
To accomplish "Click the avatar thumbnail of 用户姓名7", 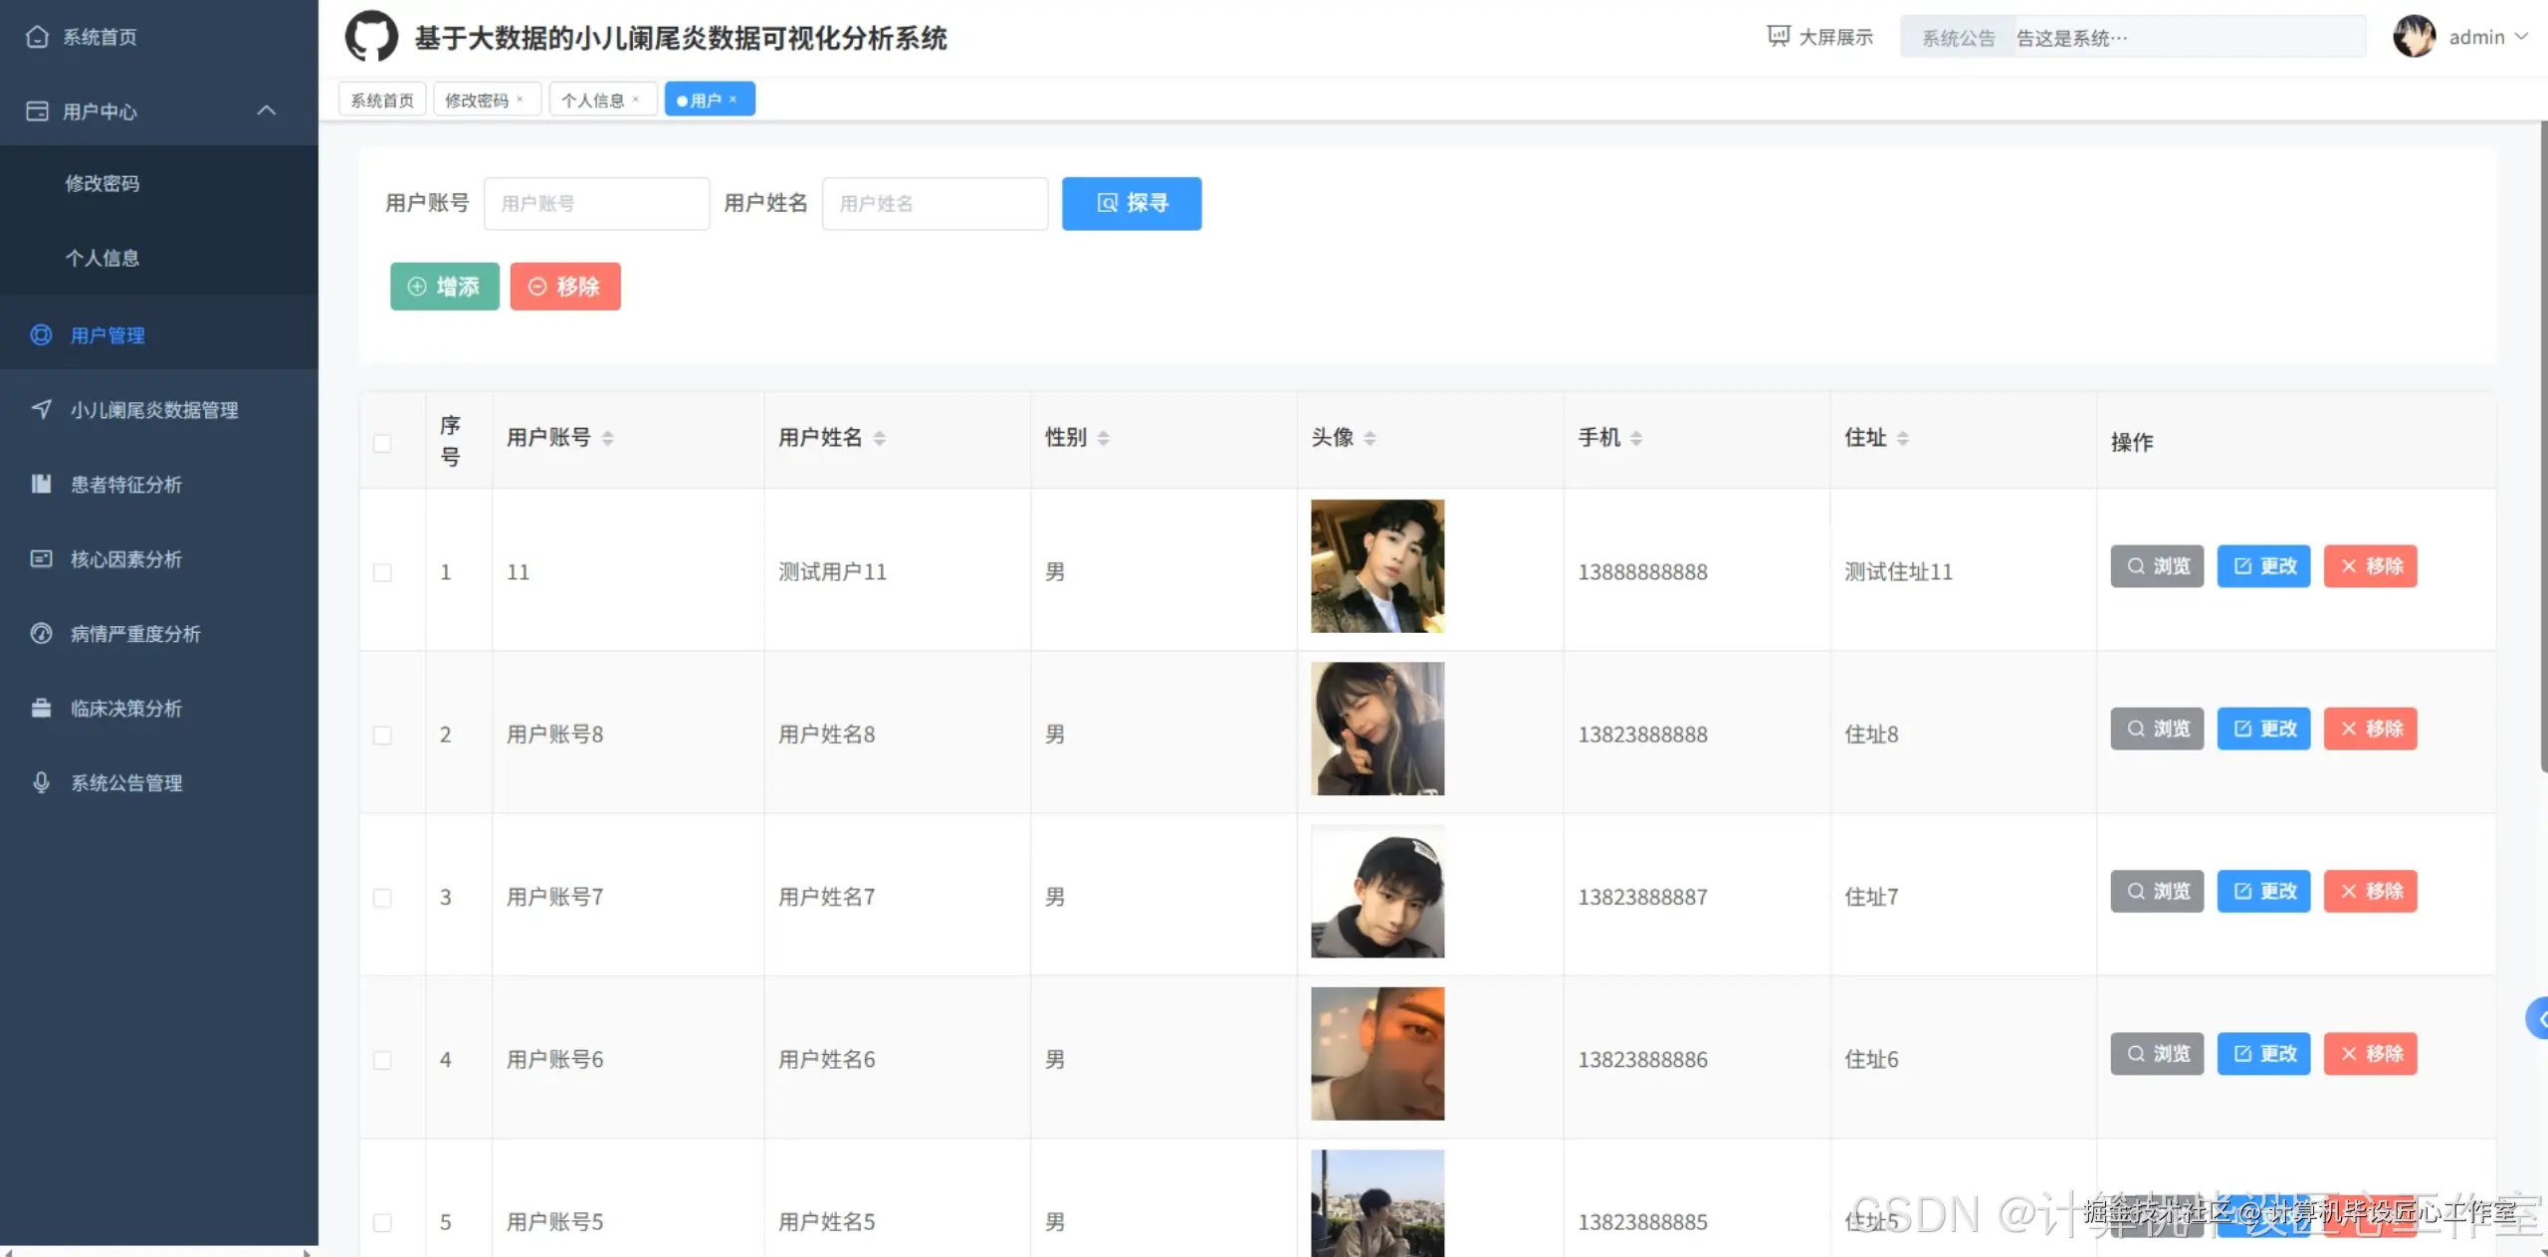I will click(x=1378, y=892).
